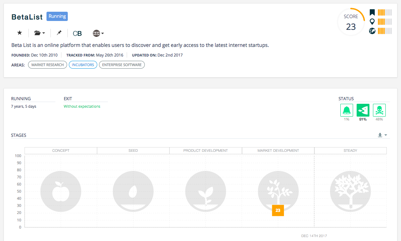Click the pin icon
401x241 pixels.
point(59,33)
